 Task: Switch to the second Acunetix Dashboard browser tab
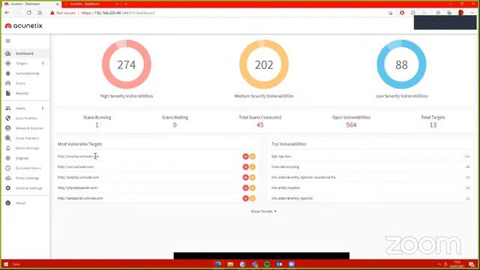coord(91,4)
